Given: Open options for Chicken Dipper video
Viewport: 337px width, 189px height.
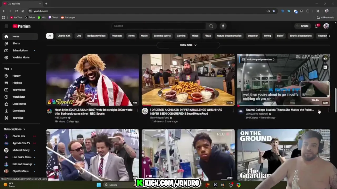Looking at the screenshot, I should pyautogui.click(x=233, y=110).
